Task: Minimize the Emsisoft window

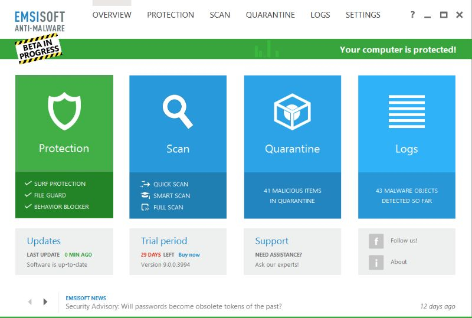Action: tap(427, 17)
